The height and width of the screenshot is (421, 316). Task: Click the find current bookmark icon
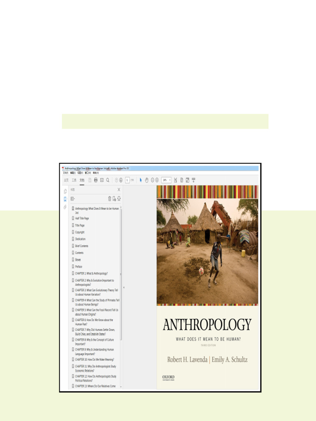[x=119, y=199]
